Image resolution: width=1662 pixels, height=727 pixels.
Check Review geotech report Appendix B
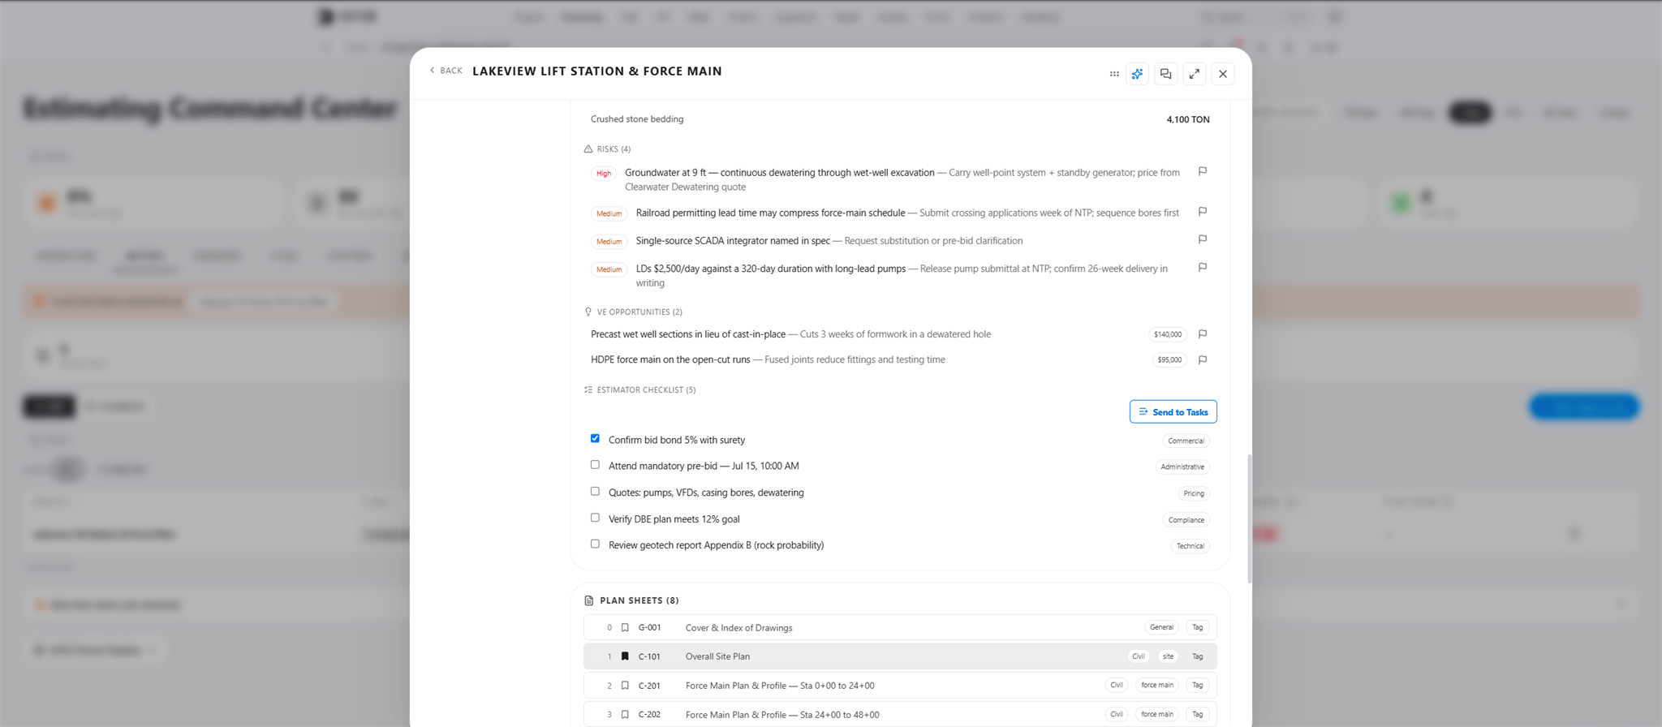[x=595, y=544]
